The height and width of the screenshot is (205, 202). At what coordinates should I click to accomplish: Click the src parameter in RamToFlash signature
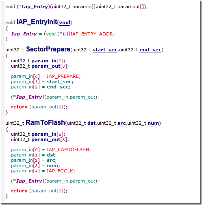(122, 123)
